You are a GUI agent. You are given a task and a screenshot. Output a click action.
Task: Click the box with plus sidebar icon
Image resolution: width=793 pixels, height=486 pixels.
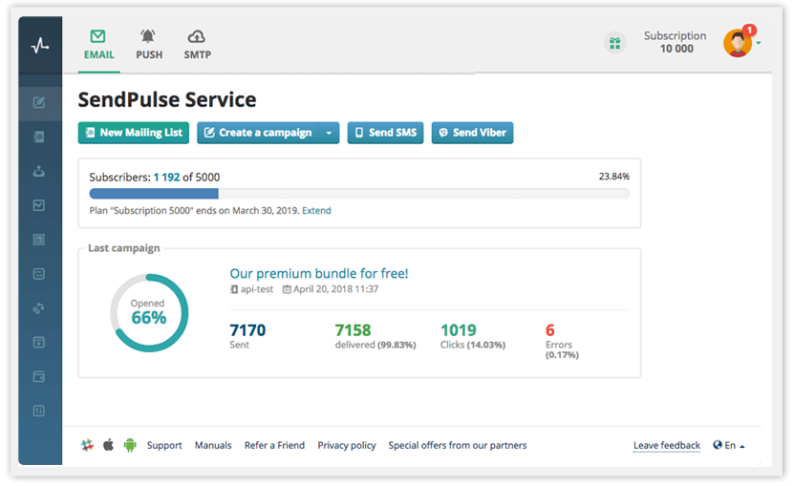pyautogui.click(x=39, y=342)
